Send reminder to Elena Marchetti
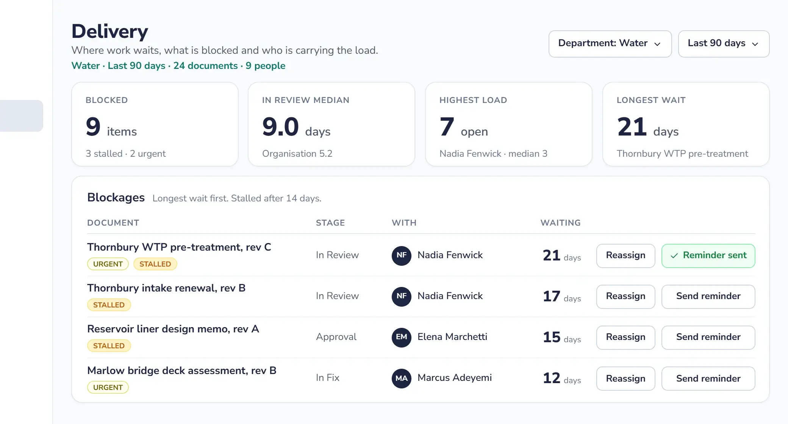The image size is (788, 424). 708,337
